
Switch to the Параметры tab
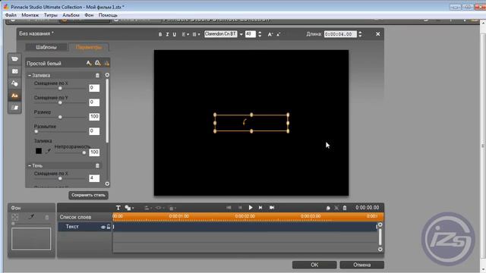click(89, 47)
